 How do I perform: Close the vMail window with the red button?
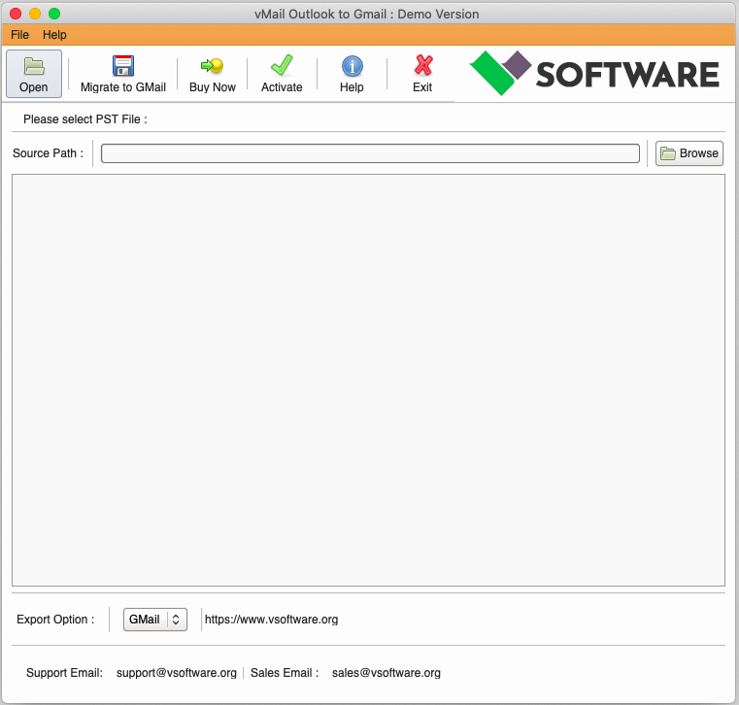point(16,14)
